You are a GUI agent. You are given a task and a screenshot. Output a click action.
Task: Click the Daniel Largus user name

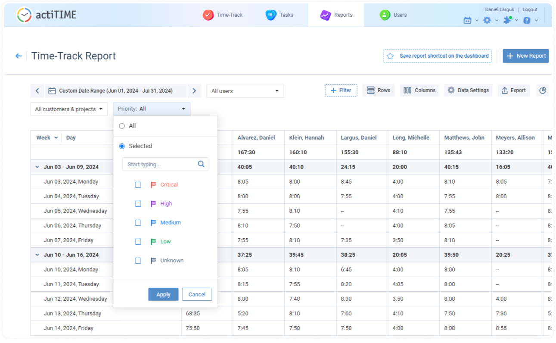point(500,9)
